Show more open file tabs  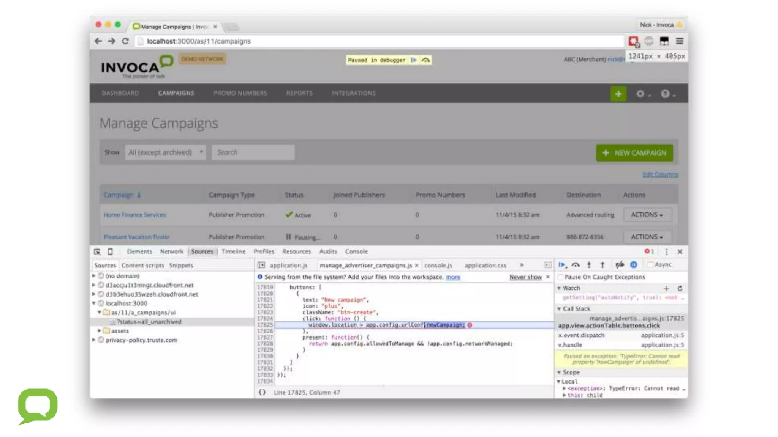(522, 265)
